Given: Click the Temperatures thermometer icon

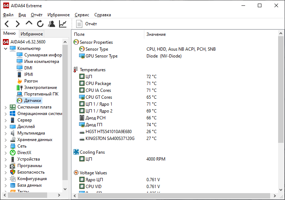Looking at the screenshot, I should (x=76, y=70).
